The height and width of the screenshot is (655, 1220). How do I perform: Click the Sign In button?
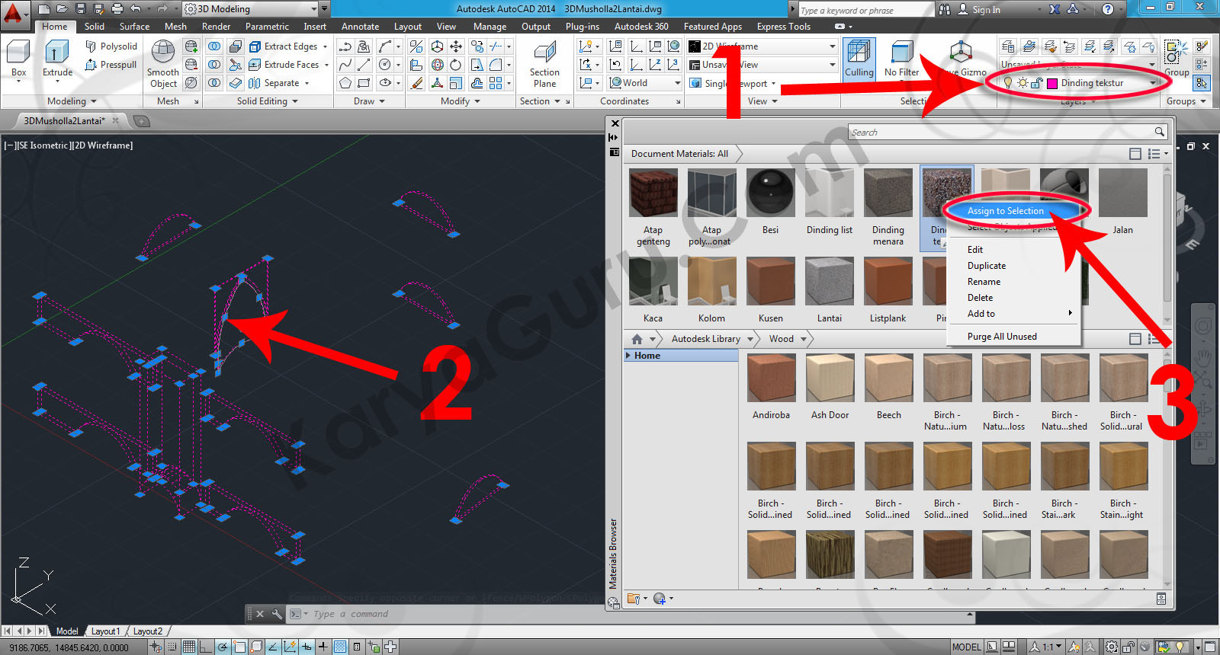click(x=985, y=10)
